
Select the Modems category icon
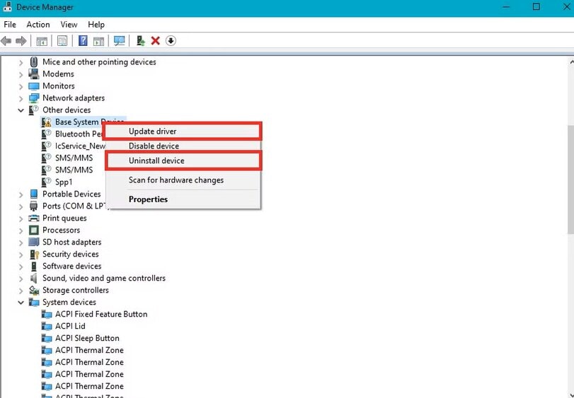[x=34, y=74]
